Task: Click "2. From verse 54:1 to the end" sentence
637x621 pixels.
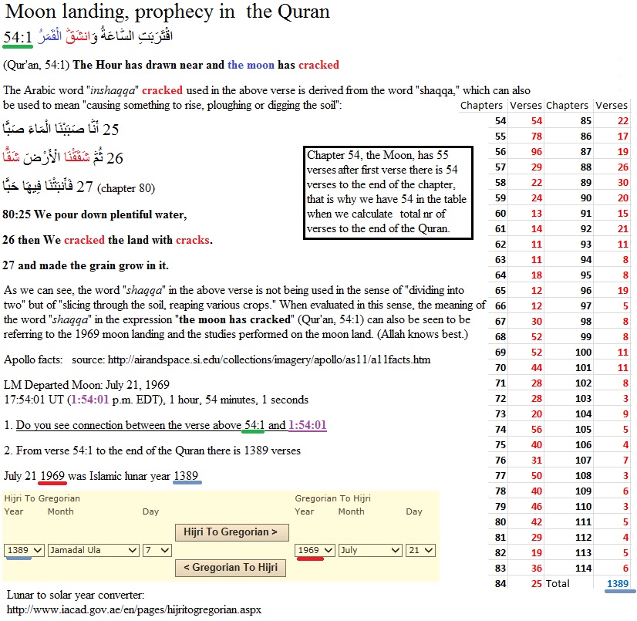Action: click(x=153, y=451)
